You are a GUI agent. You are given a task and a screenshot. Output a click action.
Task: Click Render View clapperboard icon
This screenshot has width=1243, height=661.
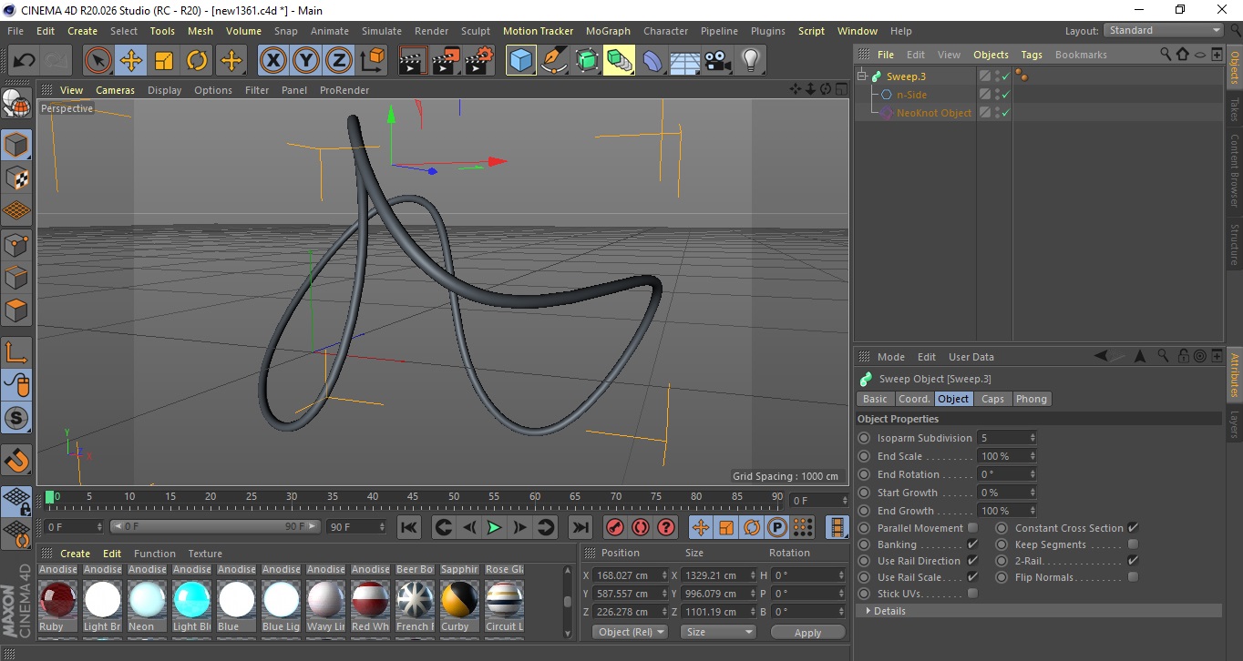pyautogui.click(x=413, y=61)
